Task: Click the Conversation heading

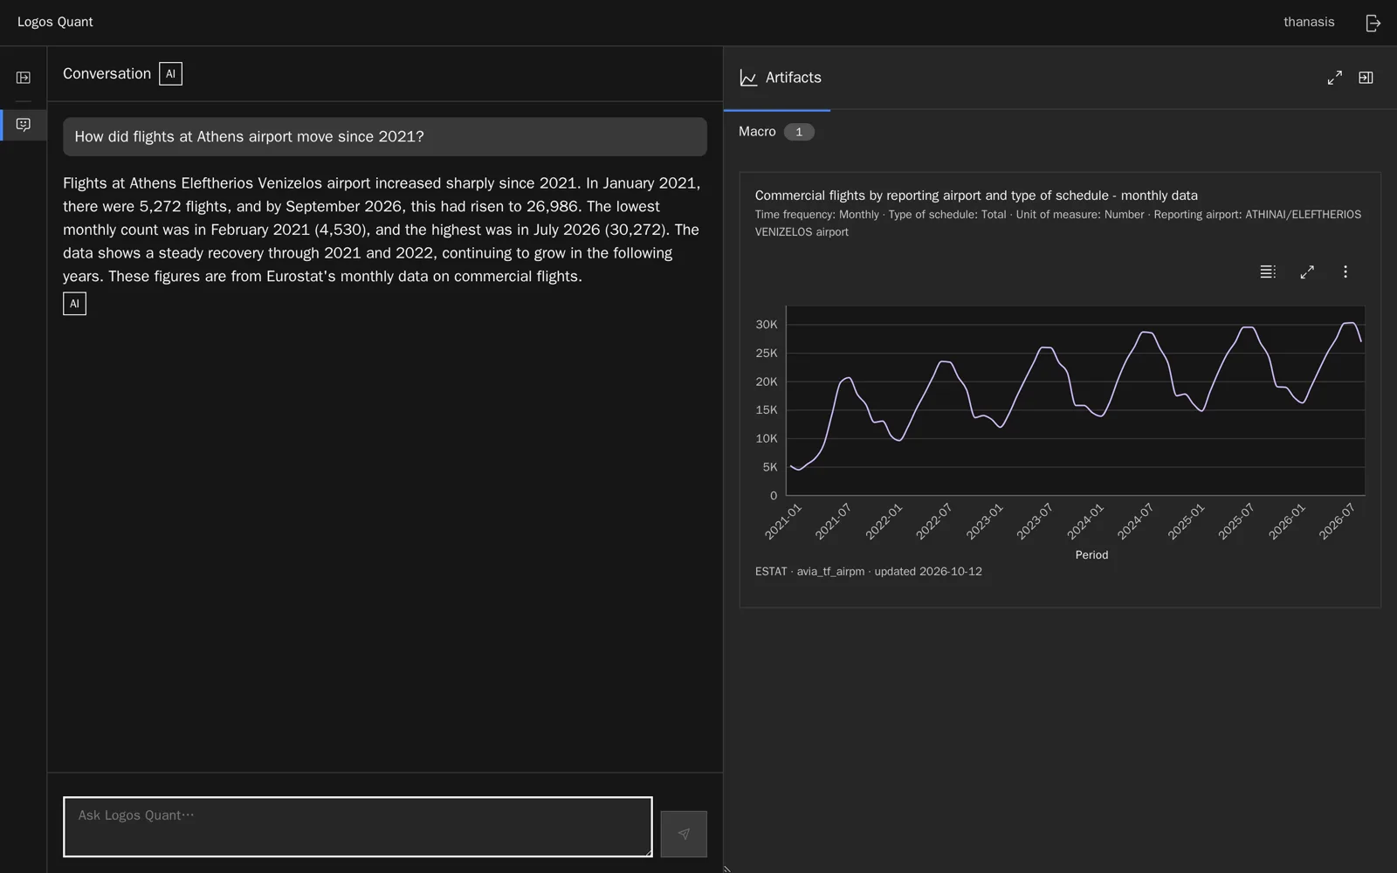Action: coord(107,74)
